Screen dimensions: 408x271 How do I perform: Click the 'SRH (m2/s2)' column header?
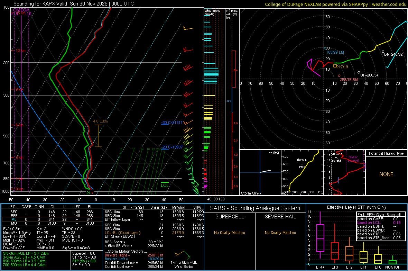pyautogui.click(x=133, y=207)
